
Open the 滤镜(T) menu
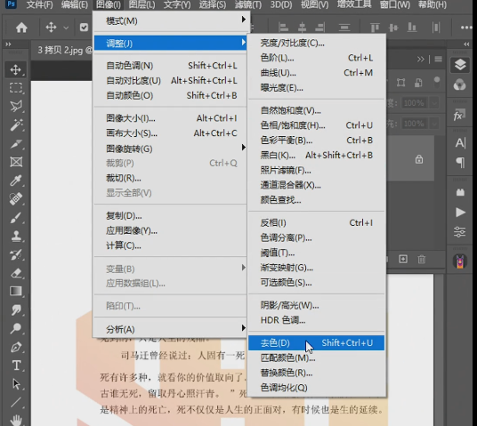[248, 4]
